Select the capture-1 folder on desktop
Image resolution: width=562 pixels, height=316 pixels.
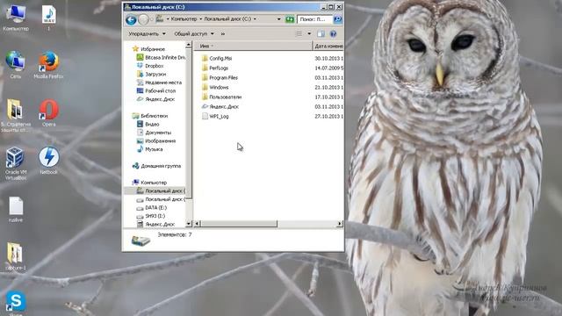click(16, 256)
